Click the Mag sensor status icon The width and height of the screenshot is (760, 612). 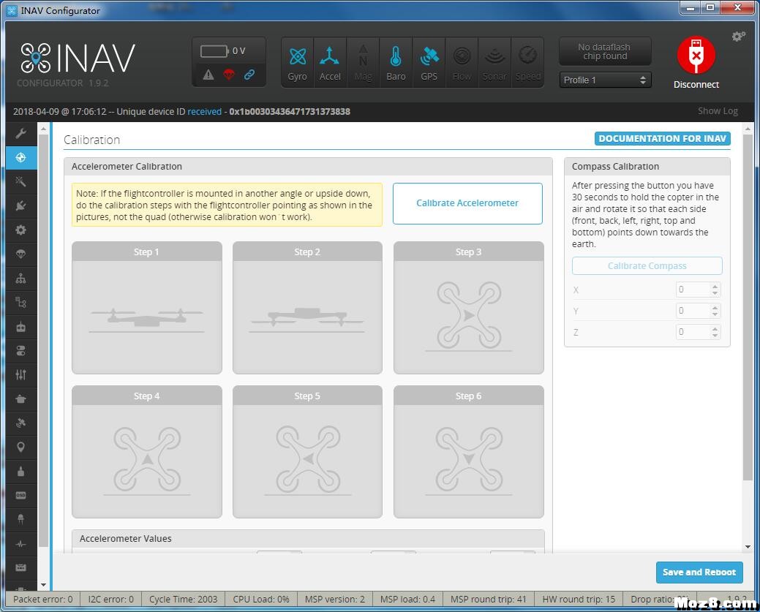coord(363,62)
